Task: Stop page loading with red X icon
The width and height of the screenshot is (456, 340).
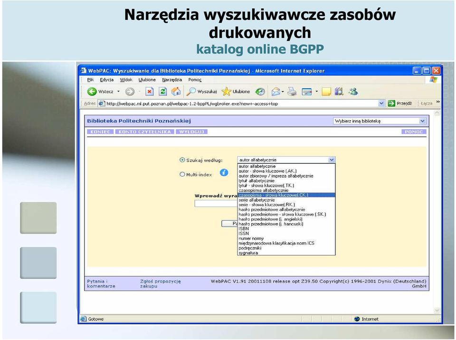Action: [x=150, y=92]
